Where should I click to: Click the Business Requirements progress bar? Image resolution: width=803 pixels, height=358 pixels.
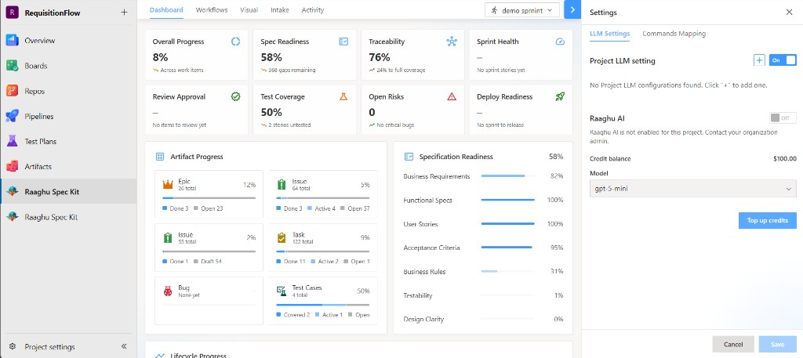507,176
